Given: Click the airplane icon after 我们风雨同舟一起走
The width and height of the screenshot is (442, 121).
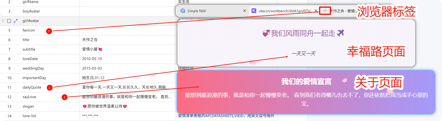Looking at the screenshot, I should 341,33.
